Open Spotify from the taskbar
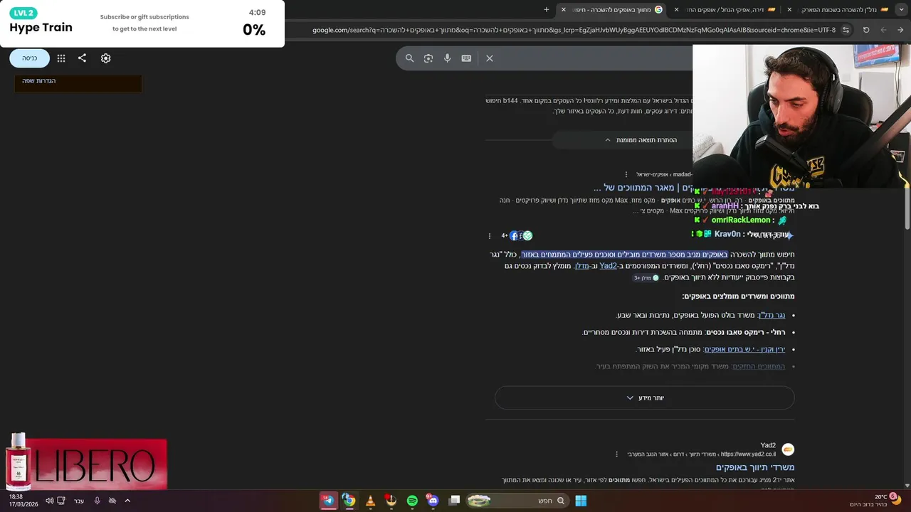This screenshot has width=911, height=512. [x=412, y=501]
